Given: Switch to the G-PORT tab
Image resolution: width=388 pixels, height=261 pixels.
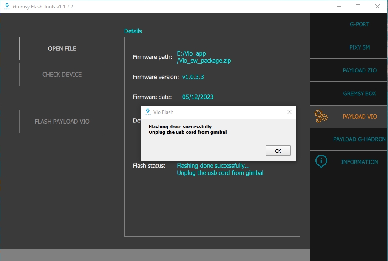Looking at the screenshot, I should pos(359,24).
